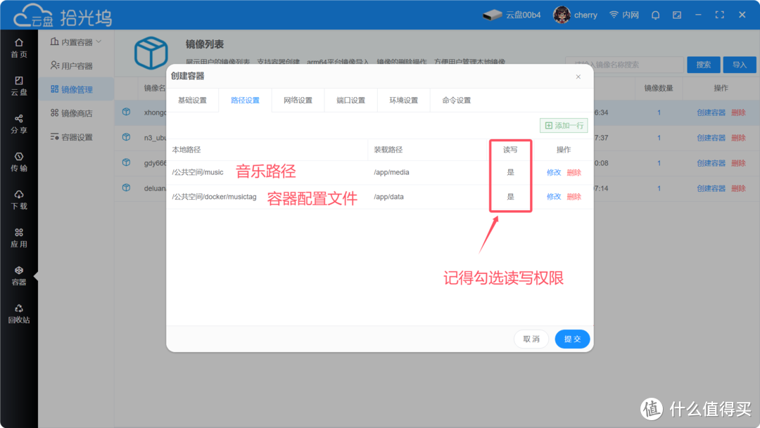Toggle read-write permission for /app/data mount

click(x=510, y=197)
